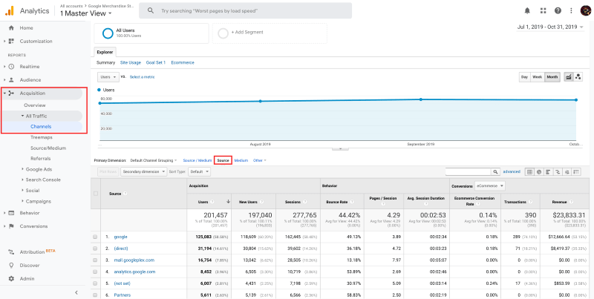Open the 1 Master View selector
Viewport: 594px width, 299px height.
[x=86, y=13]
